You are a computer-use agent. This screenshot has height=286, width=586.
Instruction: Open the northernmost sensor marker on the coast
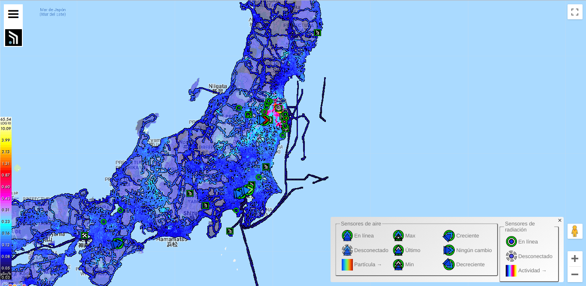[317, 33]
